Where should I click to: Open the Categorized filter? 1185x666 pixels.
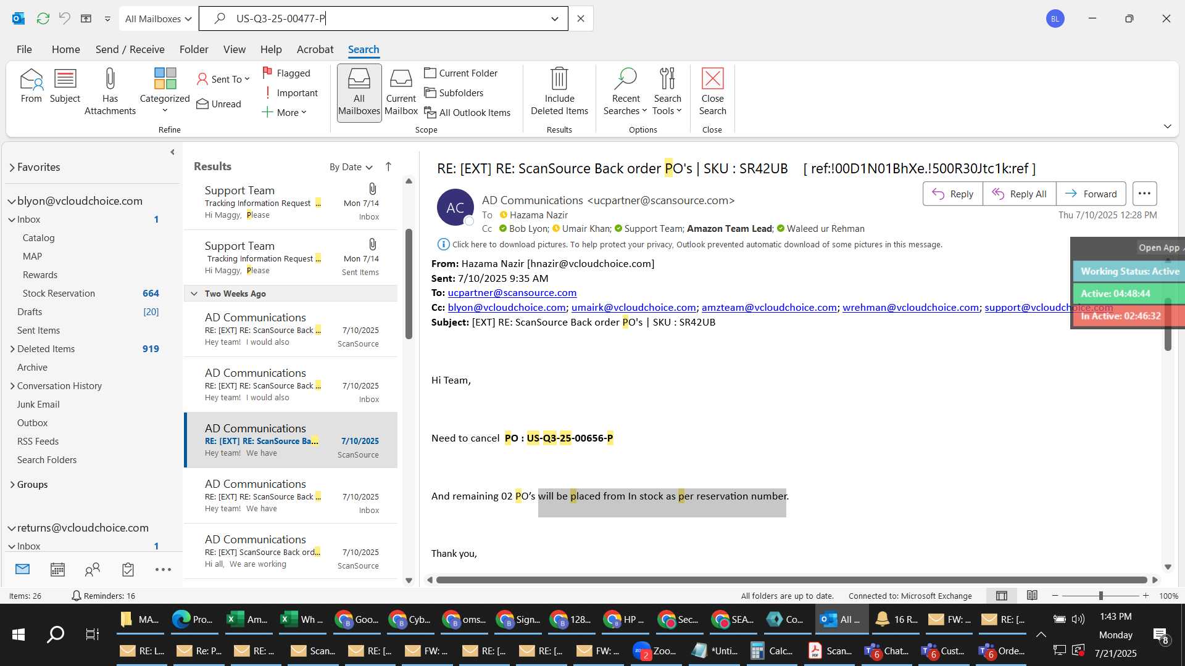pyautogui.click(x=165, y=91)
